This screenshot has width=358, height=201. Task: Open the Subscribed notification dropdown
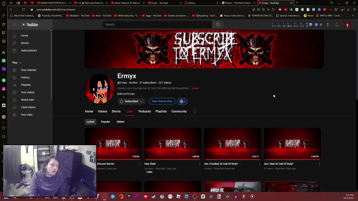click(x=131, y=101)
